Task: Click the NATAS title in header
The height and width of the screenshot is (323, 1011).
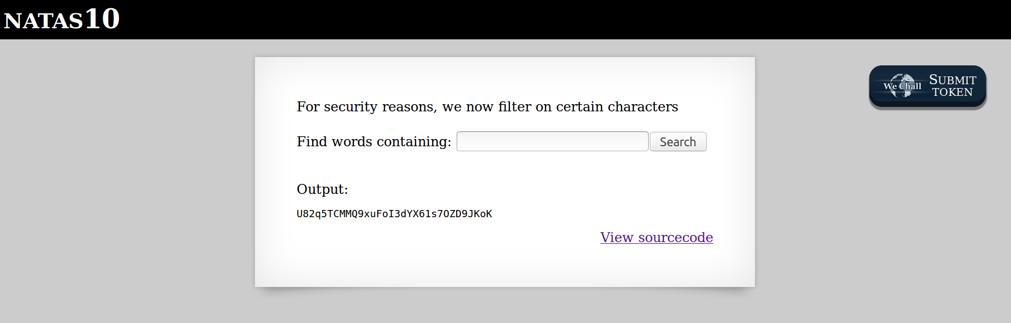Action: [x=43, y=21]
